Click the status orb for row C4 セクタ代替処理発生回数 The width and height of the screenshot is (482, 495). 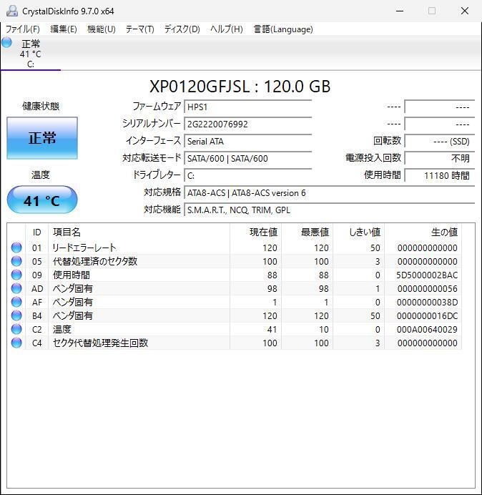point(16,343)
